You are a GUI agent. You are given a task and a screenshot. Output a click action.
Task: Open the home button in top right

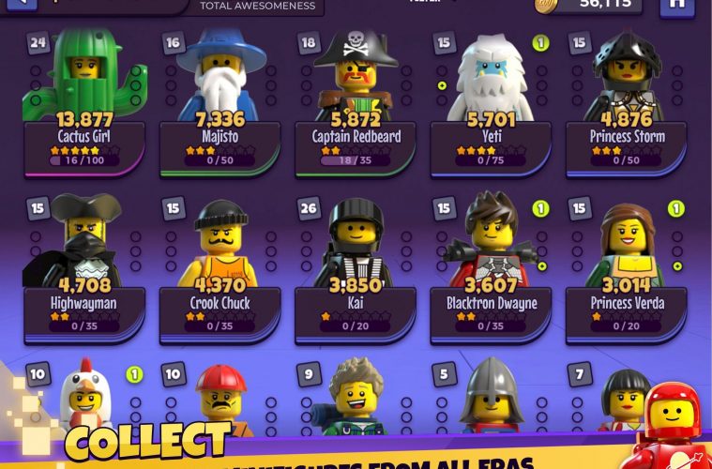pos(677,7)
